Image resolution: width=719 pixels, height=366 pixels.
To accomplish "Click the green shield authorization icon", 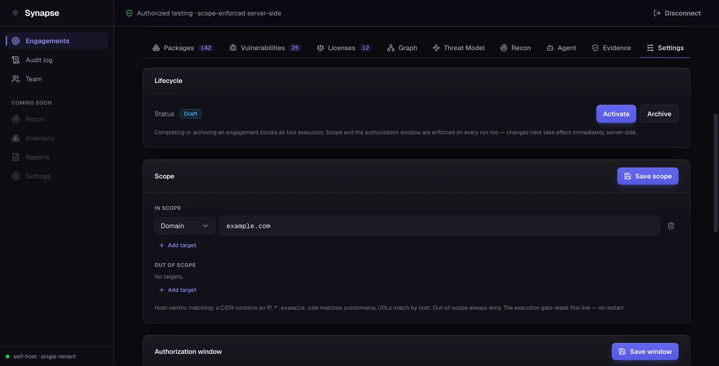I will (x=129, y=13).
